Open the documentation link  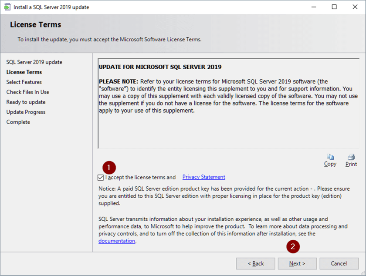(117, 241)
